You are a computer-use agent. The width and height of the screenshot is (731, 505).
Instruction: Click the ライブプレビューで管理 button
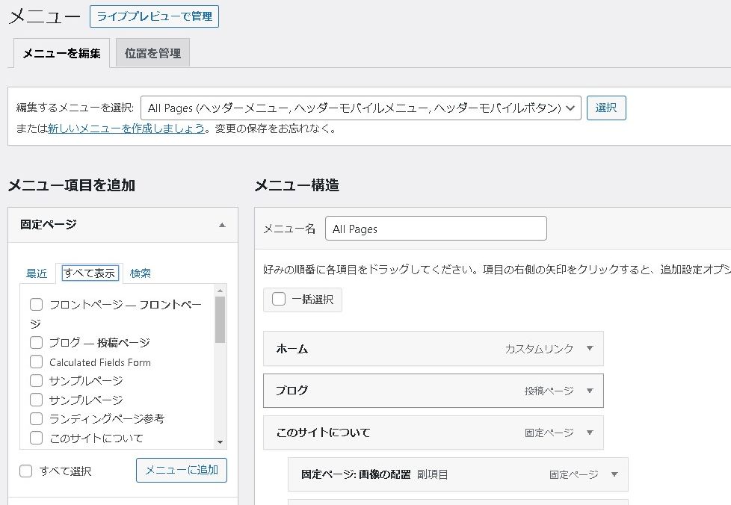pos(154,16)
